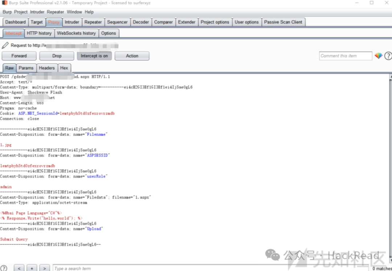Select the Proxy tab
The image size is (392, 271).
pyautogui.click(x=54, y=22)
